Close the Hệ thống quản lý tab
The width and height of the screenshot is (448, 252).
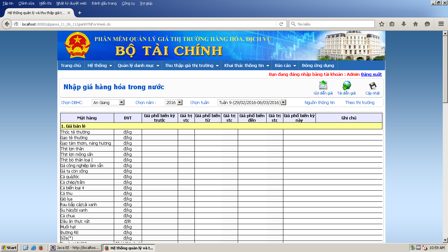click(69, 13)
